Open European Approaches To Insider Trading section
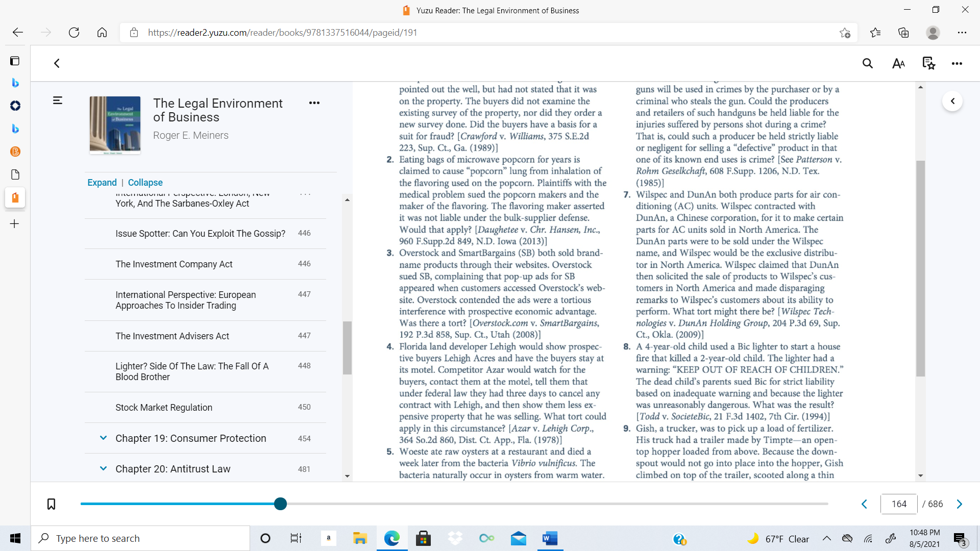 205,300
